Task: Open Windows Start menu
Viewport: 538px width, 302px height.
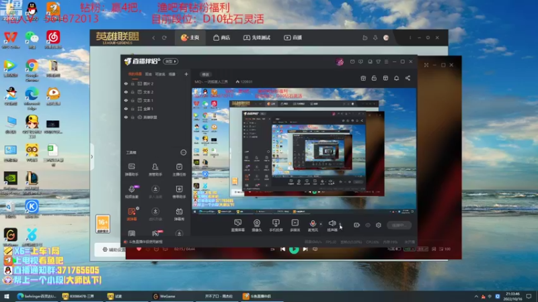Action: [7, 296]
